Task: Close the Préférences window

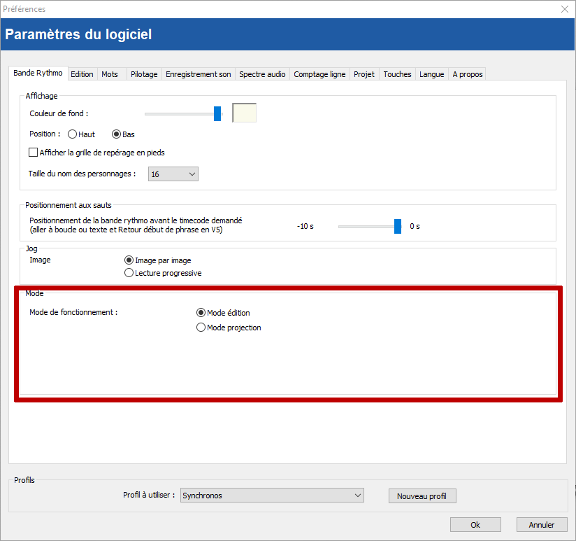Action: tap(564, 9)
